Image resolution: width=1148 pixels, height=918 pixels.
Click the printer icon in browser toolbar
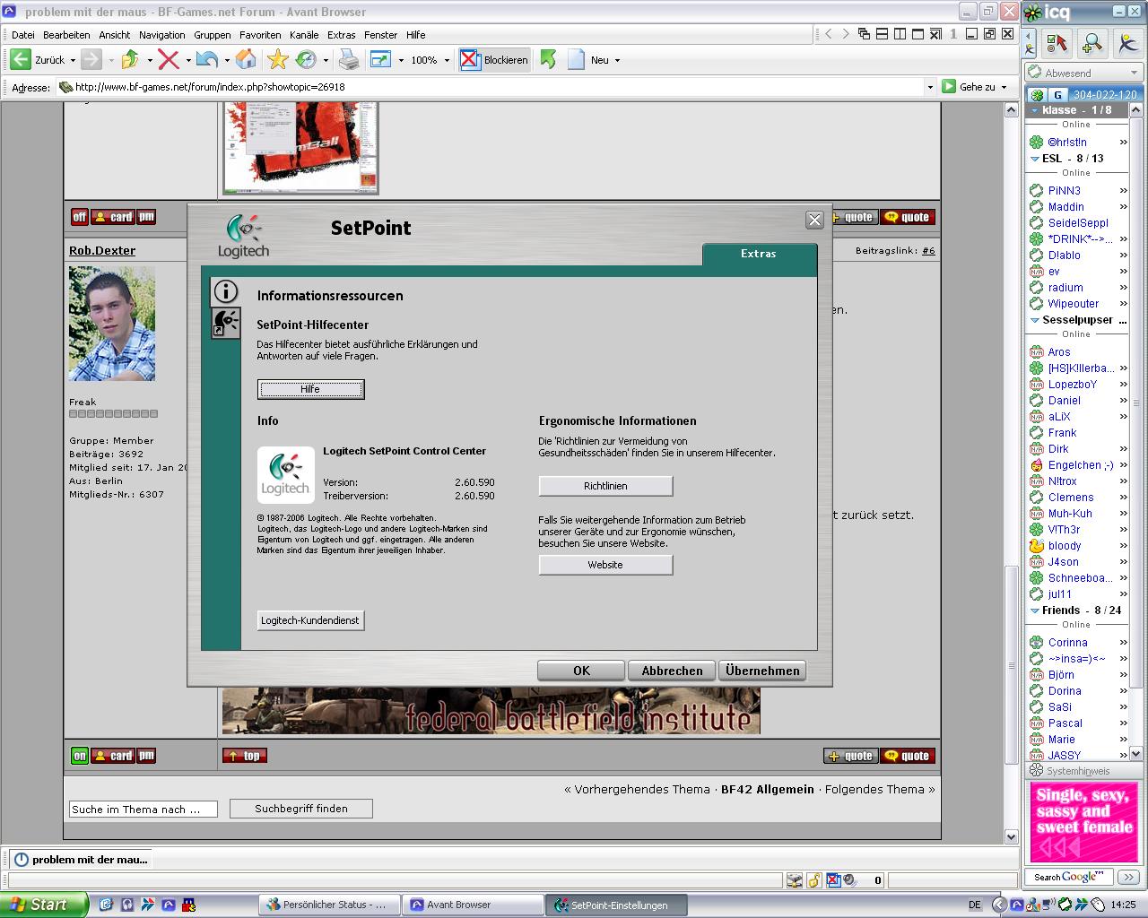[349, 60]
